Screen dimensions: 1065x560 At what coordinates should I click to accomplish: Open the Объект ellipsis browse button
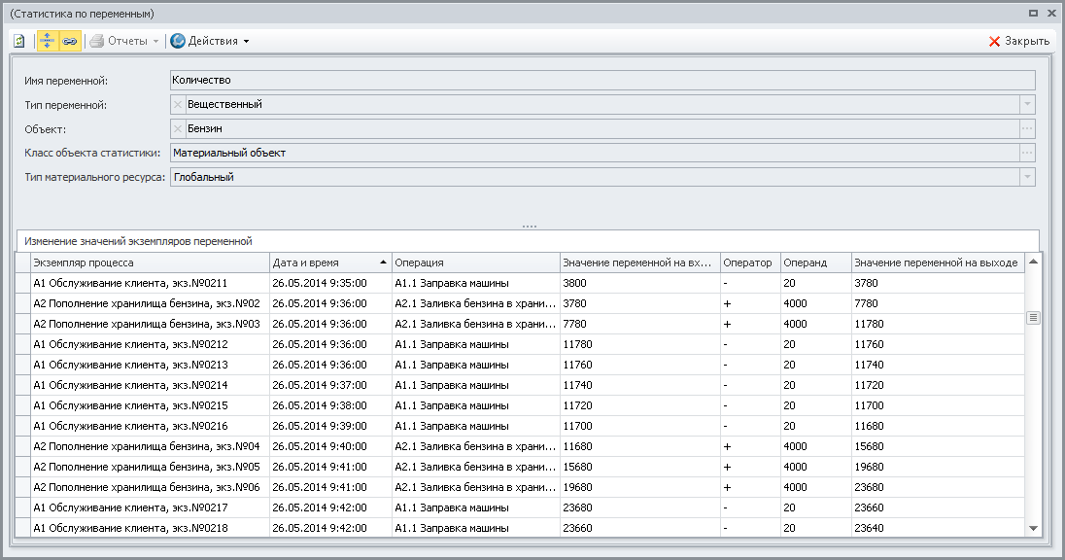1026,128
